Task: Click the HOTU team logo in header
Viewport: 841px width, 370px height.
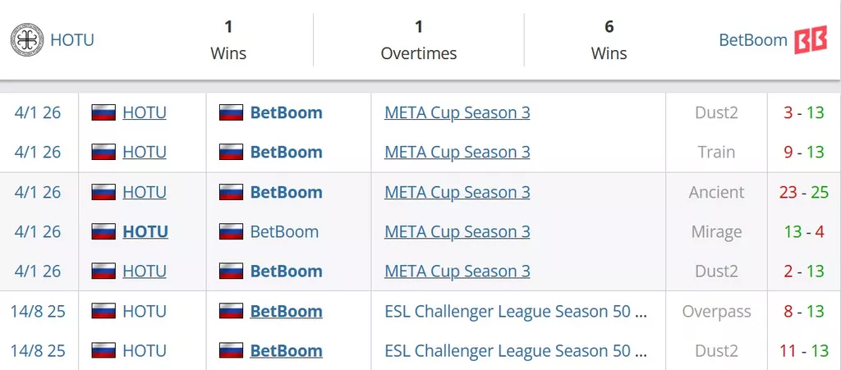Action: [26, 39]
